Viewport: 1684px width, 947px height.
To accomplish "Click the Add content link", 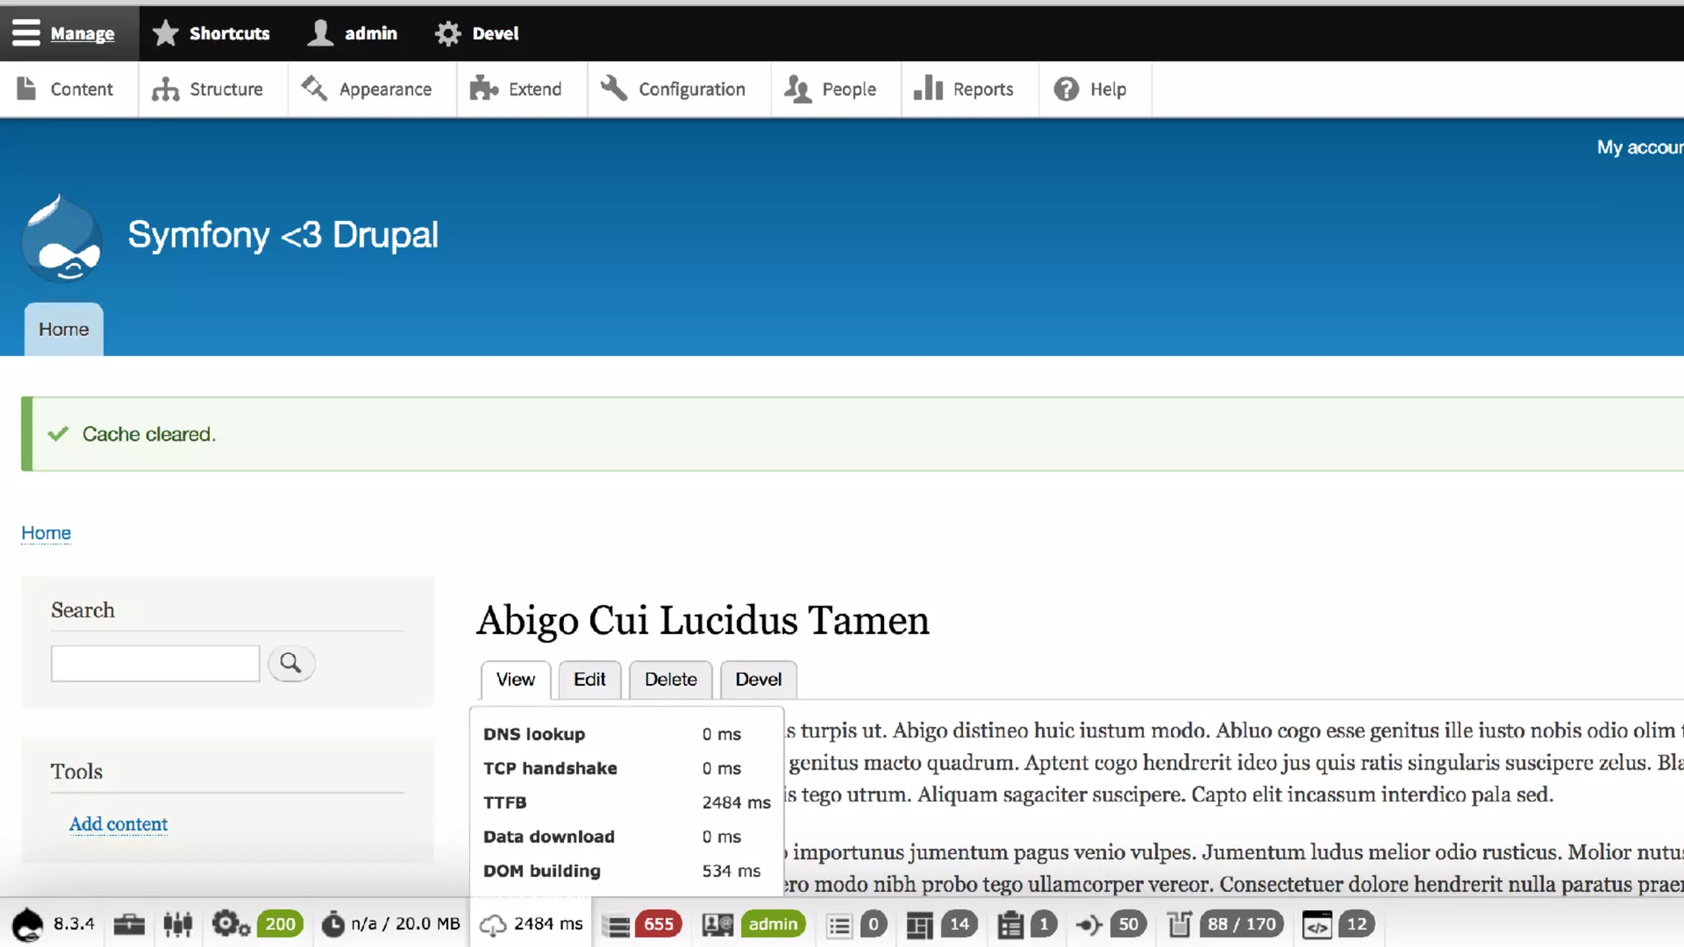I will (x=118, y=824).
